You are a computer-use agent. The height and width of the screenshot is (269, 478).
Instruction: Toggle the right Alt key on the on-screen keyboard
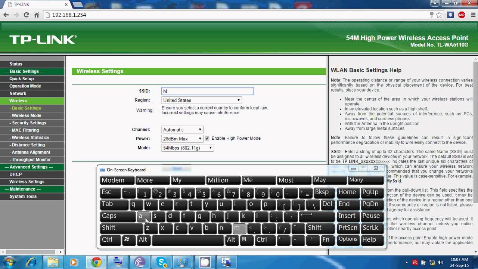click(231, 240)
